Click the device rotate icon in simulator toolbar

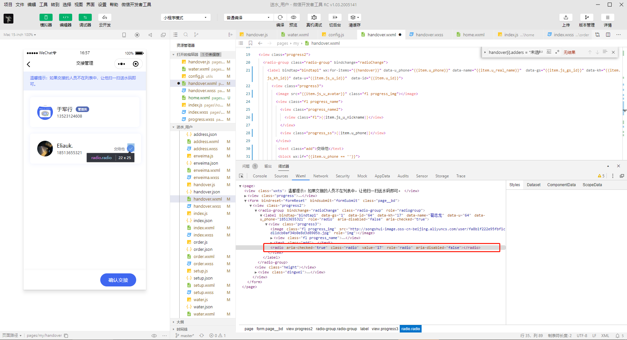(124, 35)
